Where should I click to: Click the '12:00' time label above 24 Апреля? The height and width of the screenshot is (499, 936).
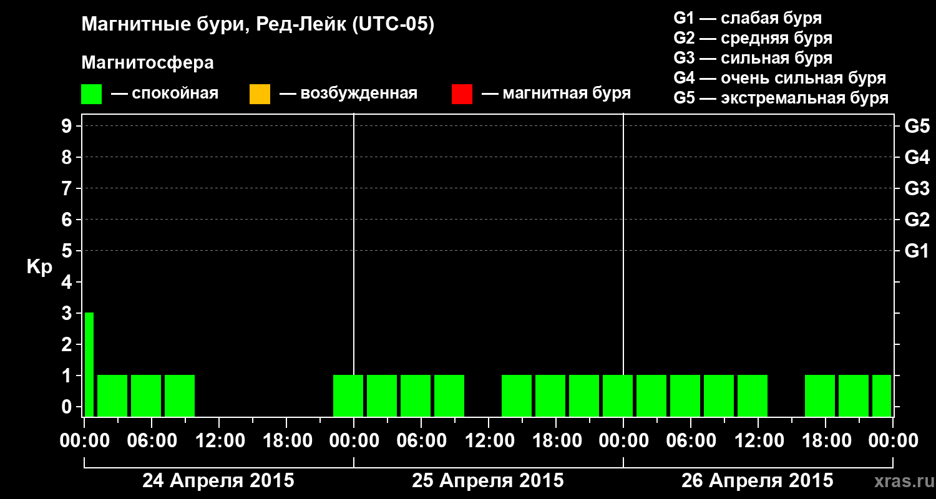click(219, 441)
